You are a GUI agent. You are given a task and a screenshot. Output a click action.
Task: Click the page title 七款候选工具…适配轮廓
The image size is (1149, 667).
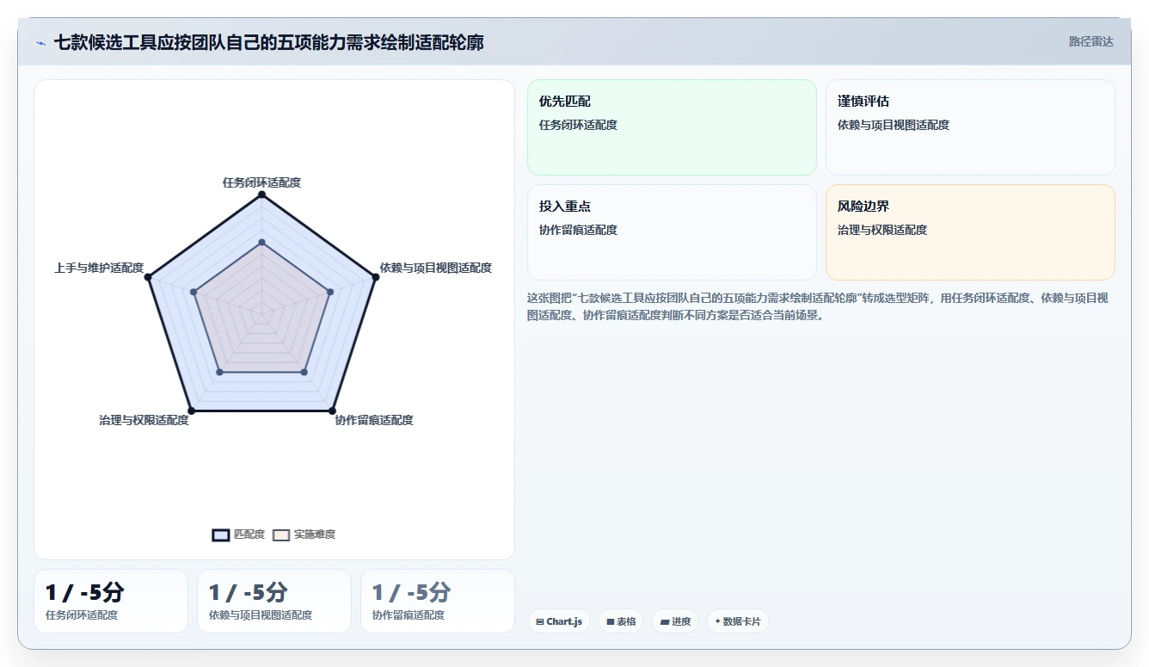point(268,42)
